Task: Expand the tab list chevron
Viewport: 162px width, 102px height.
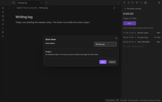Action: pyautogui.click(x=118, y=3)
